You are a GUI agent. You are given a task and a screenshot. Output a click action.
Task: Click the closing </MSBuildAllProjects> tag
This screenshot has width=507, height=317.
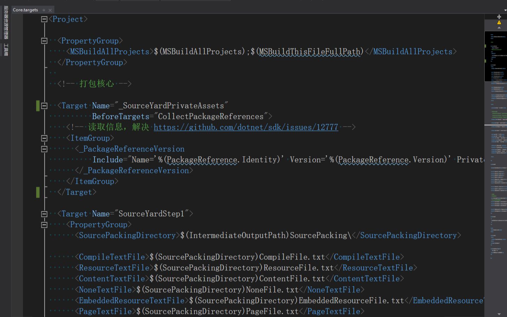[410, 52]
